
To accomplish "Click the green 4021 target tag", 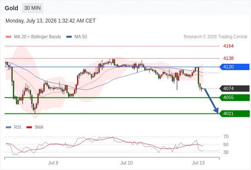I will pyautogui.click(x=234, y=114).
